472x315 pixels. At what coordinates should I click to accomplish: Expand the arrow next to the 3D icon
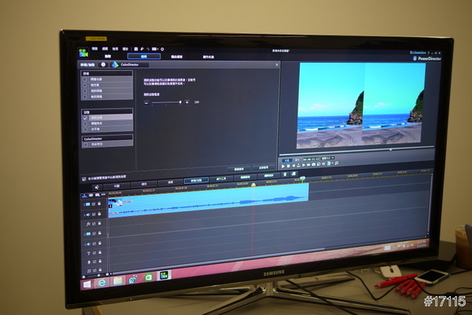[332, 163]
